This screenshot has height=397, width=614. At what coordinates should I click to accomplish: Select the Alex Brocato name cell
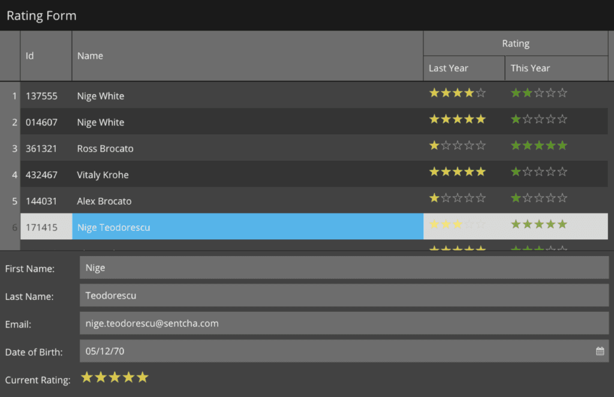pos(248,201)
